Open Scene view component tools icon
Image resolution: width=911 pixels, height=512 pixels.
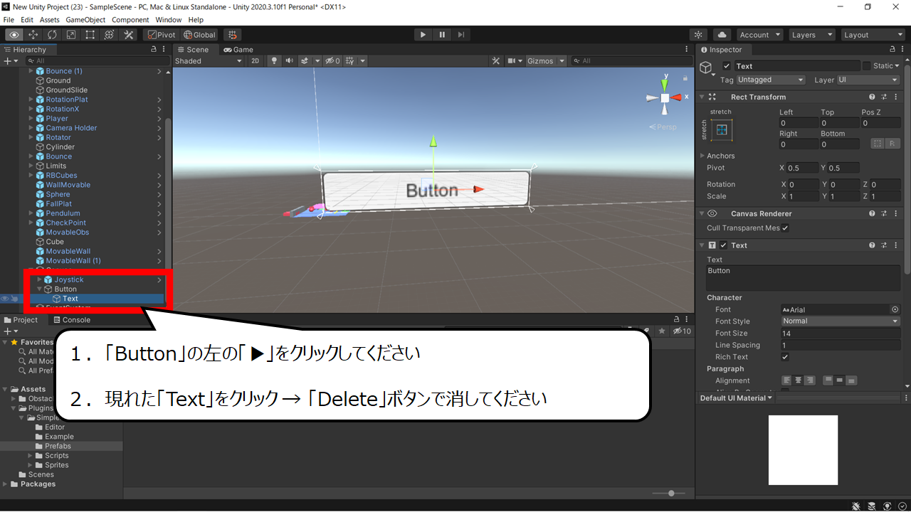[497, 61]
